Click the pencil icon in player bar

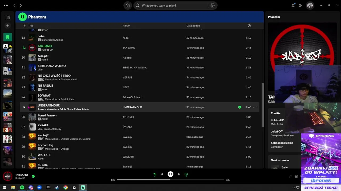290,176
